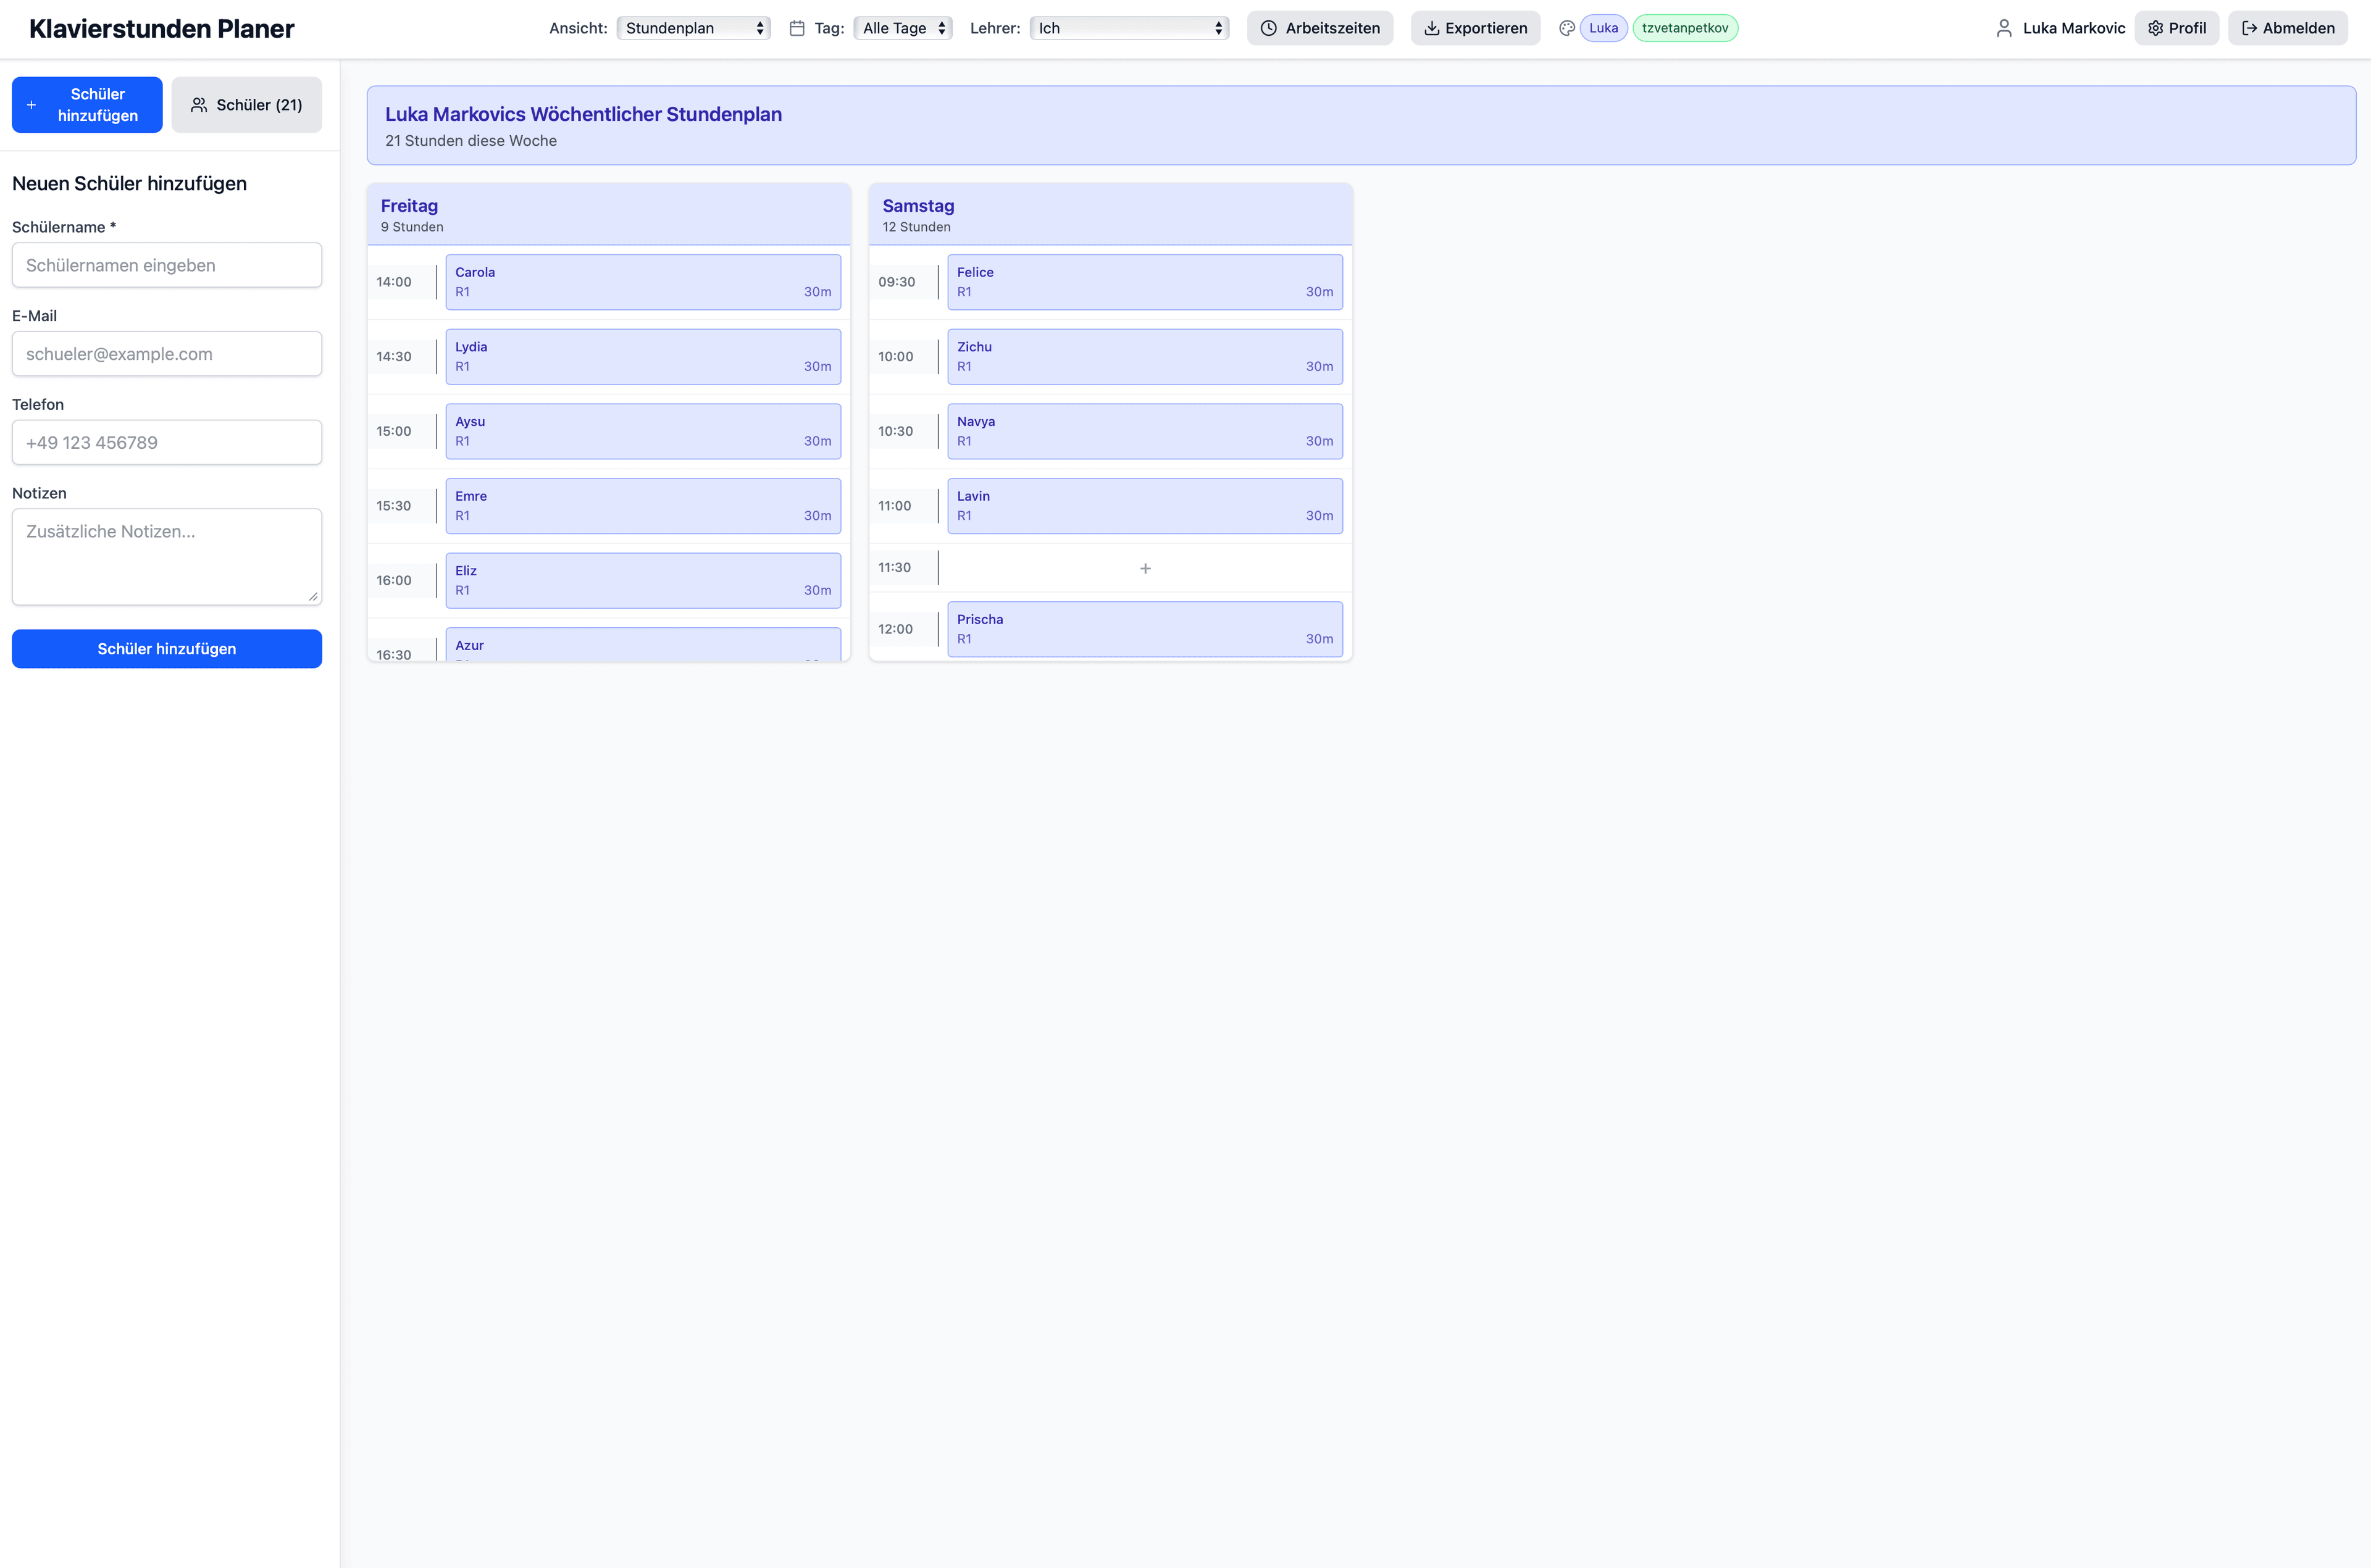Open Carola's 14:00 Friday lesson
Image resolution: width=2371 pixels, height=1568 pixels.
coord(642,282)
